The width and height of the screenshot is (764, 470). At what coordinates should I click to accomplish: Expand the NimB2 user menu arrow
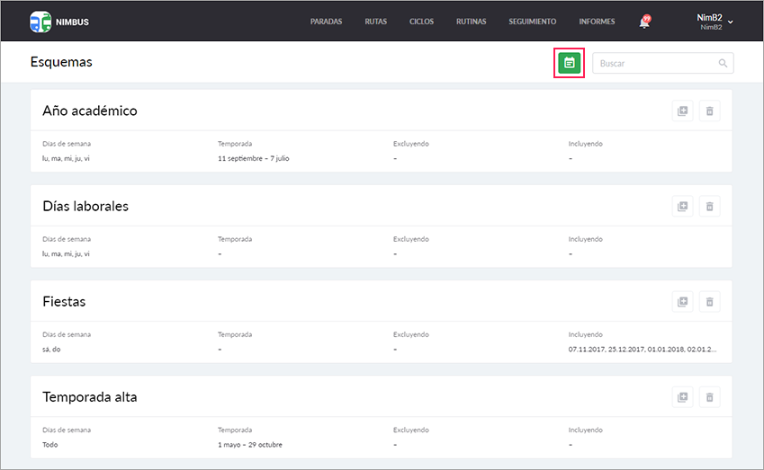(731, 22)
